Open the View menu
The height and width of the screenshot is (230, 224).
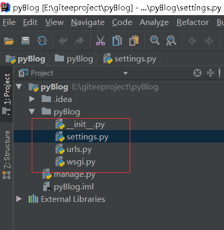pyautogui.click(x=54, y=22)
